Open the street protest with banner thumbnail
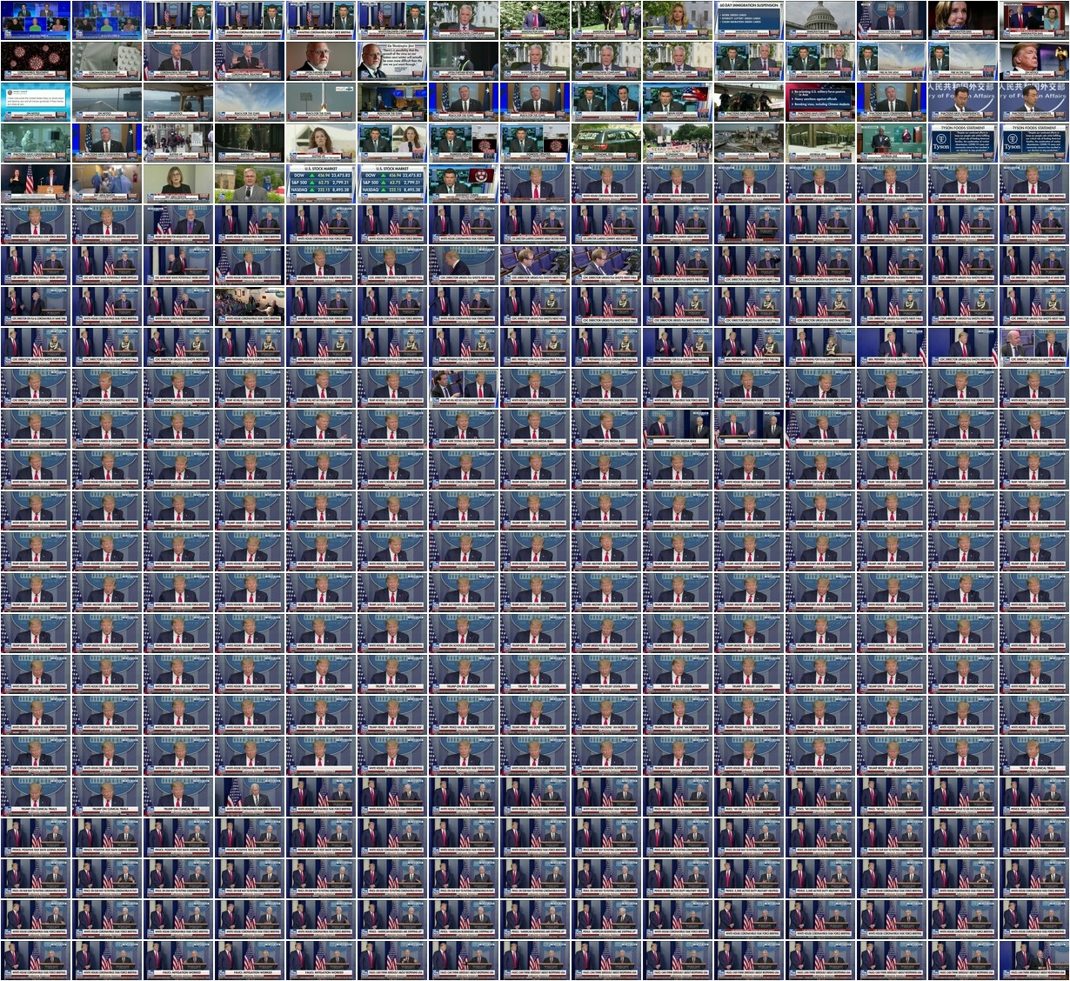 click(x=677, y=143)
